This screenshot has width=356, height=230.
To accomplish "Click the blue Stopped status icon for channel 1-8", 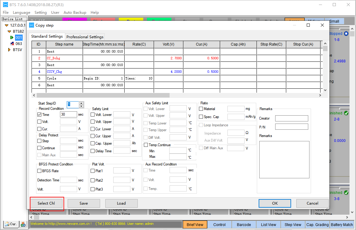I will pos(346,34).
